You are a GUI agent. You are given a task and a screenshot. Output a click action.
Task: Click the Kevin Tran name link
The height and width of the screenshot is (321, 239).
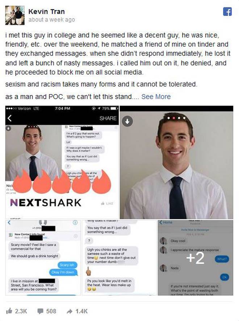tap(46, 12)
